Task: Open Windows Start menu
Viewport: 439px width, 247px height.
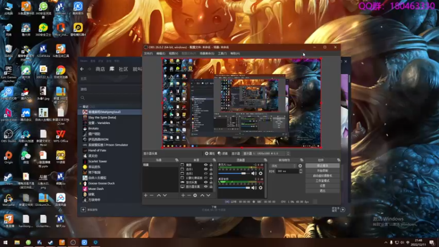Action: pos(5,243)
